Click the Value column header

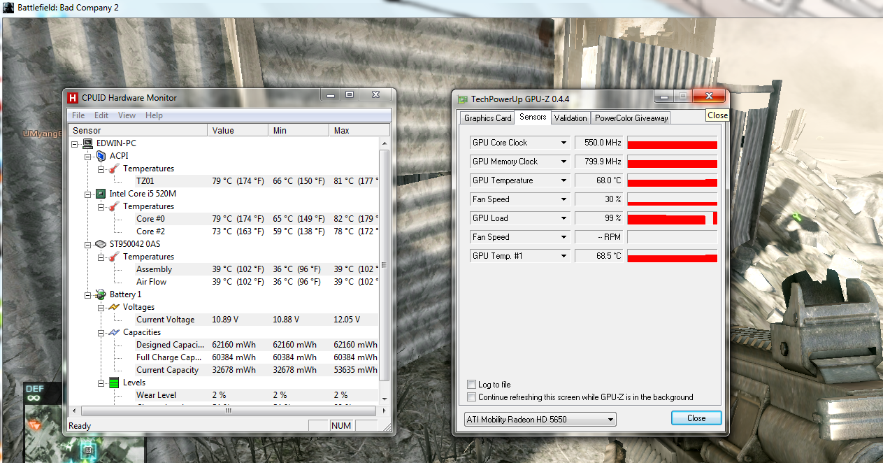pyautogui.click(x=238, y=131)
